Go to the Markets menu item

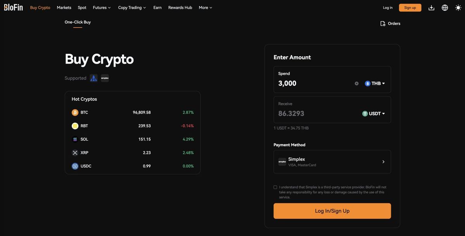(64, 8)
